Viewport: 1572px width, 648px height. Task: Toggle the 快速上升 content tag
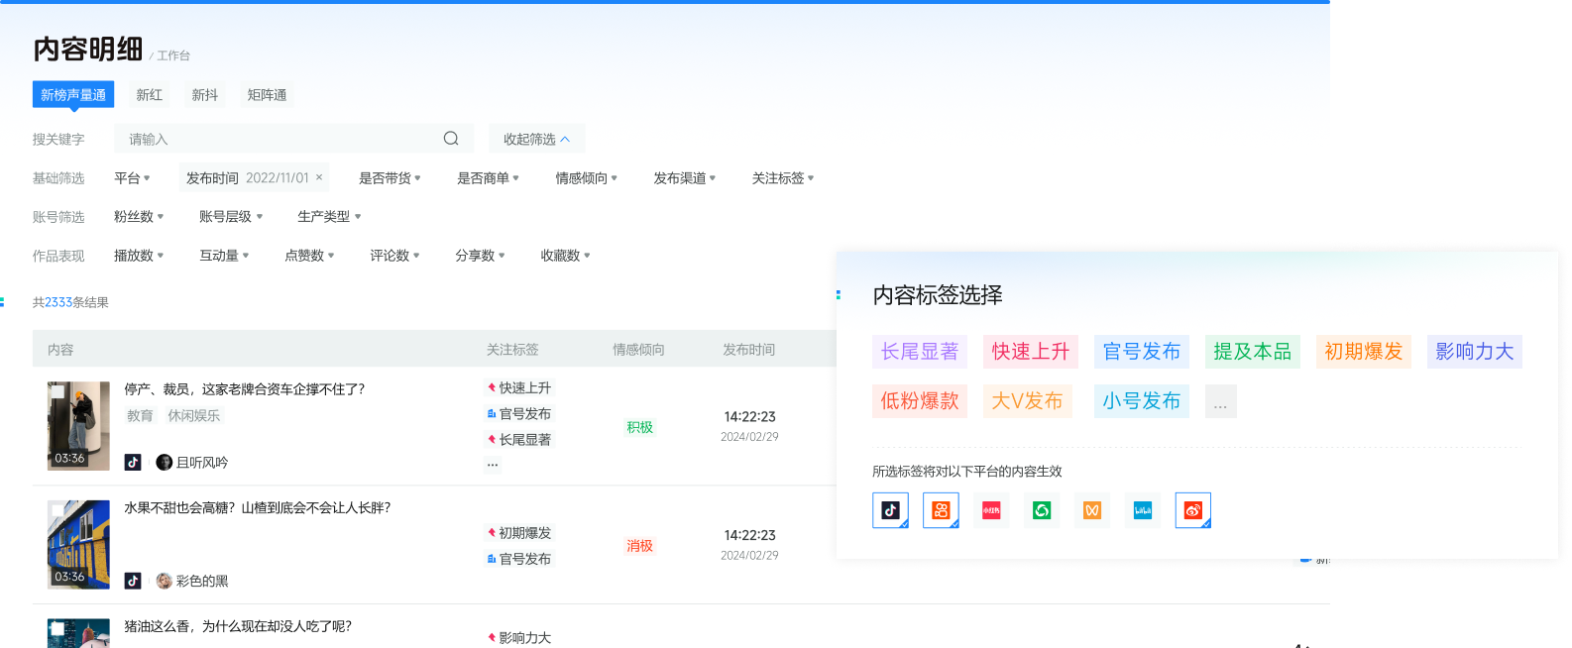[1031, 352]
